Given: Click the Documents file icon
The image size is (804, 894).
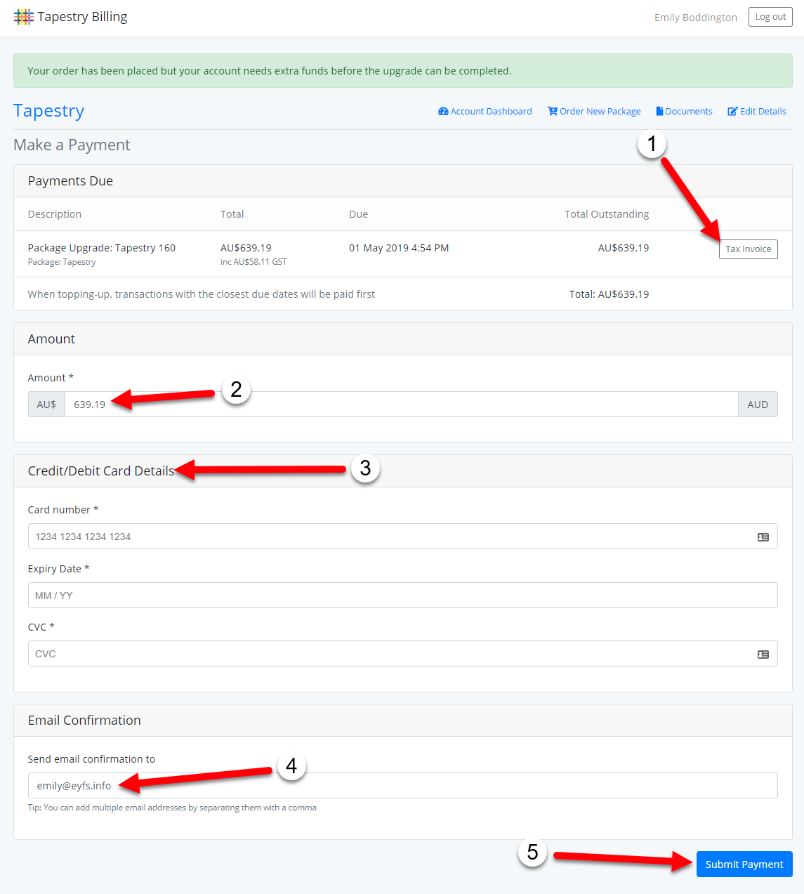Looking at the screenshot, I should [x=659, y=112].
